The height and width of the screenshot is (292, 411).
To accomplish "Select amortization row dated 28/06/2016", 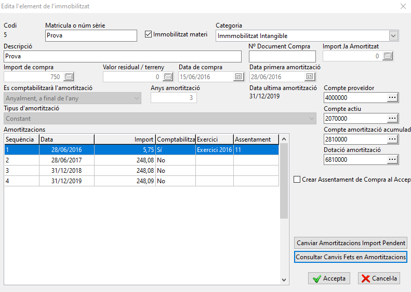I will pyautogui.click(x=141, y=150).
